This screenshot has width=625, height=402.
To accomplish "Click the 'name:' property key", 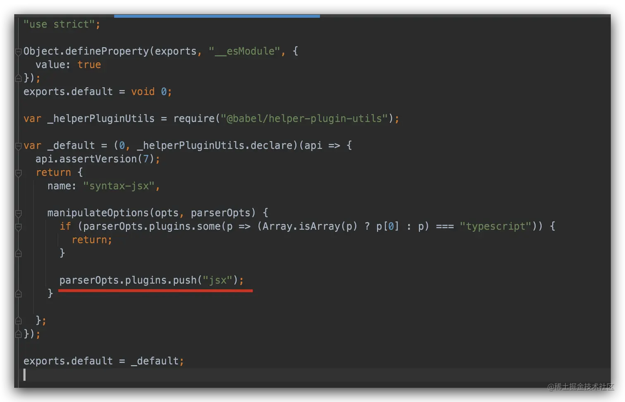I will [62, 186].
